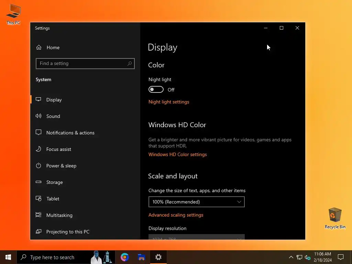Click the Projecting to this PC icon
The height and width of the screenshot is (264, 352).
pyautogui.click(x=38, y=231)
